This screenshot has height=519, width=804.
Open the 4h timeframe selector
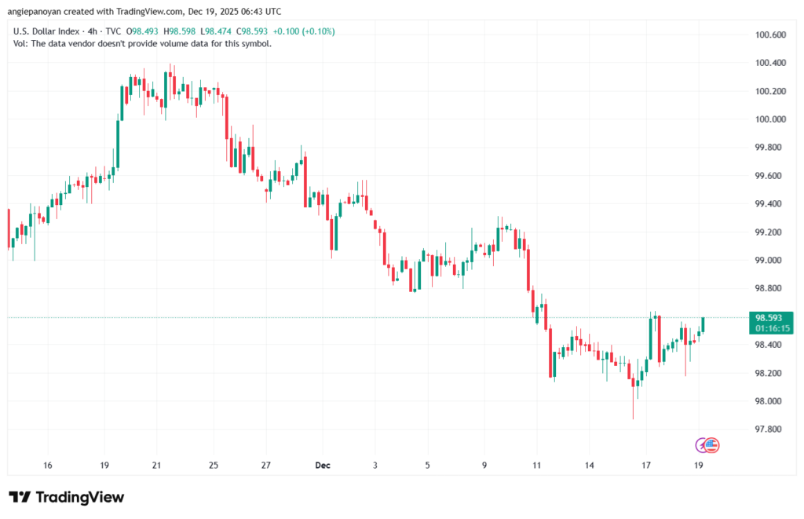coord(92,31)
